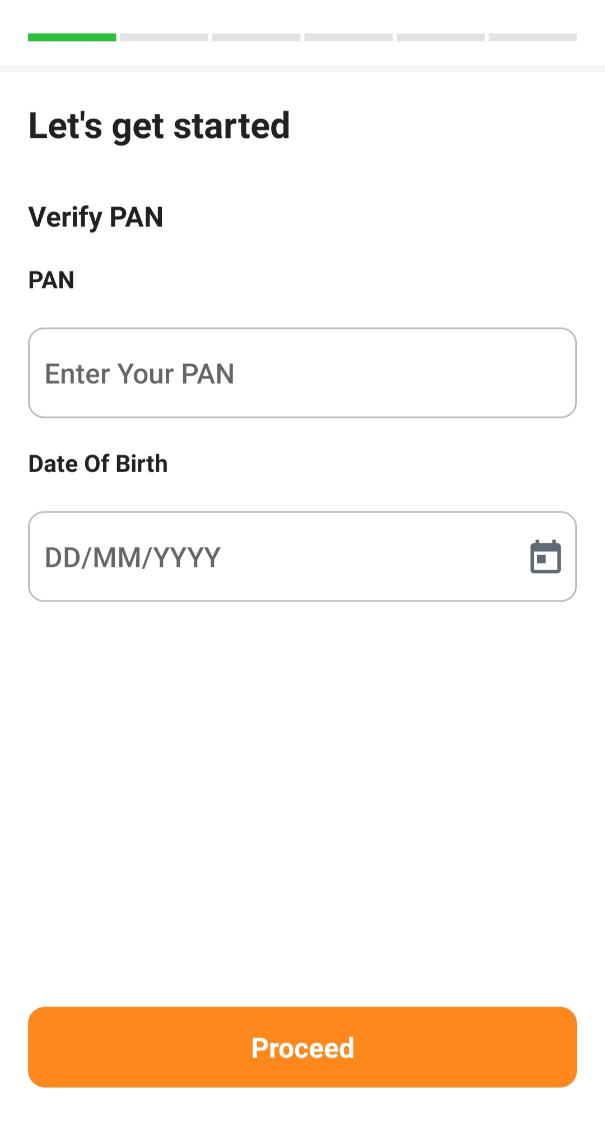Click the fifth progress bar segment
The height and width of the screenshot is (1123, 605).
[441, 38]
